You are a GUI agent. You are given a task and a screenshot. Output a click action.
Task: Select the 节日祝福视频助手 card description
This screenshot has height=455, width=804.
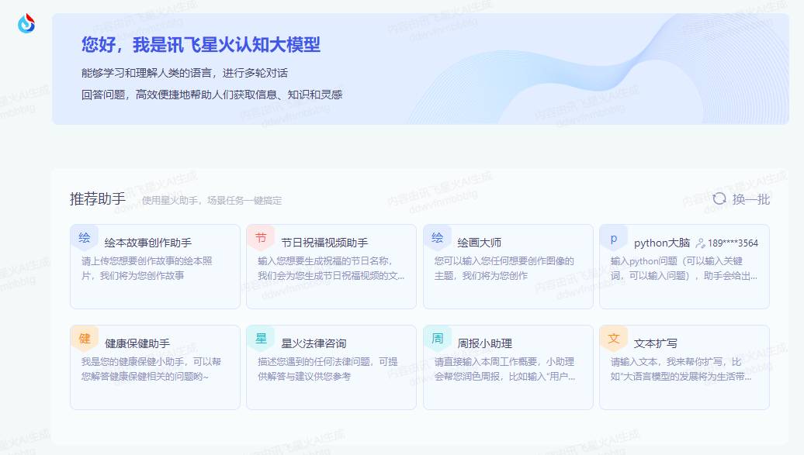click(x=331, y=268)
